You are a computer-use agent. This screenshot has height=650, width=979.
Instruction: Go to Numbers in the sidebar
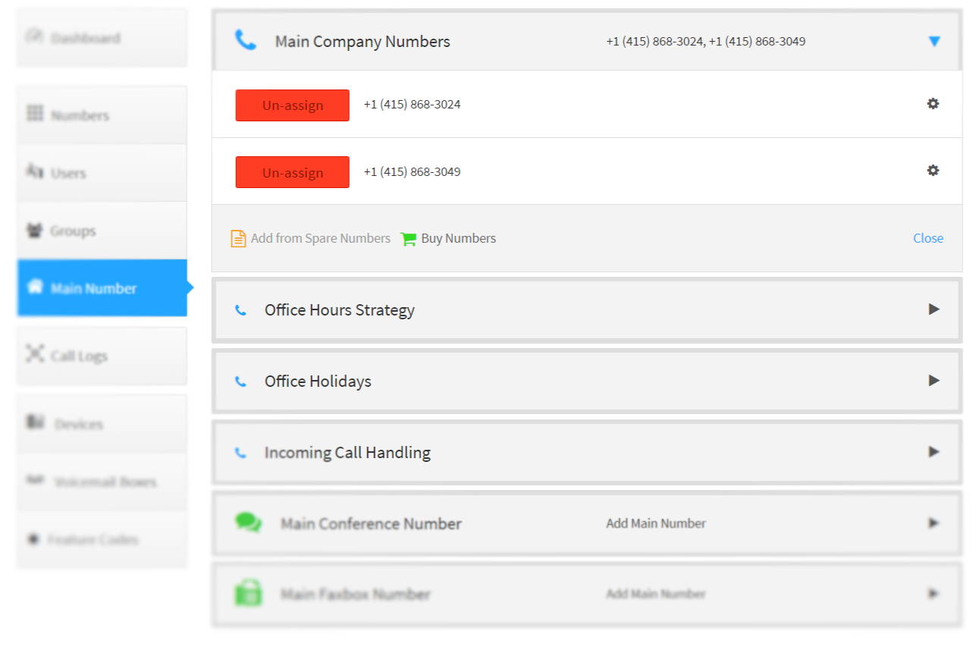point(102,115)
